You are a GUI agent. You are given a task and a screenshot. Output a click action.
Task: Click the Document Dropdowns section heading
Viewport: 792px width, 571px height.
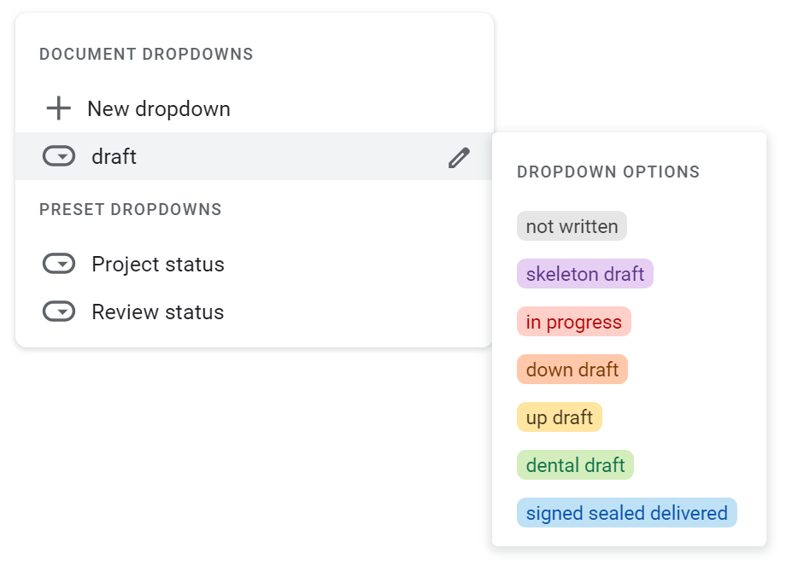pyautogui.click(x=146, y=54)
